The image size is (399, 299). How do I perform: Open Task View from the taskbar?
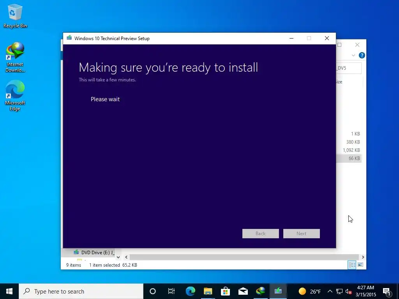[x=171, y=291]
